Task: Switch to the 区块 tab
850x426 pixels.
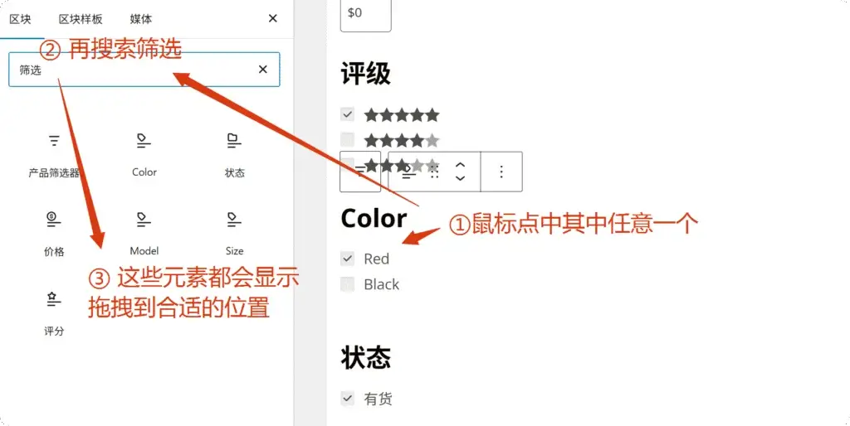Action: 20,19
